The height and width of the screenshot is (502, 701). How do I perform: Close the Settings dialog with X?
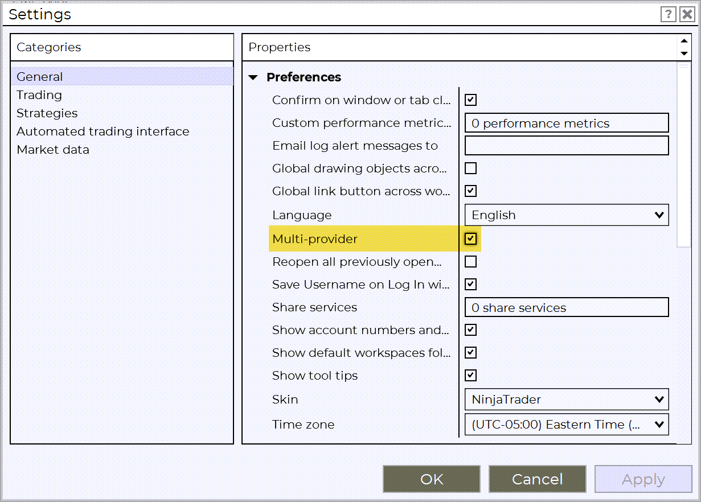[686, 14]
